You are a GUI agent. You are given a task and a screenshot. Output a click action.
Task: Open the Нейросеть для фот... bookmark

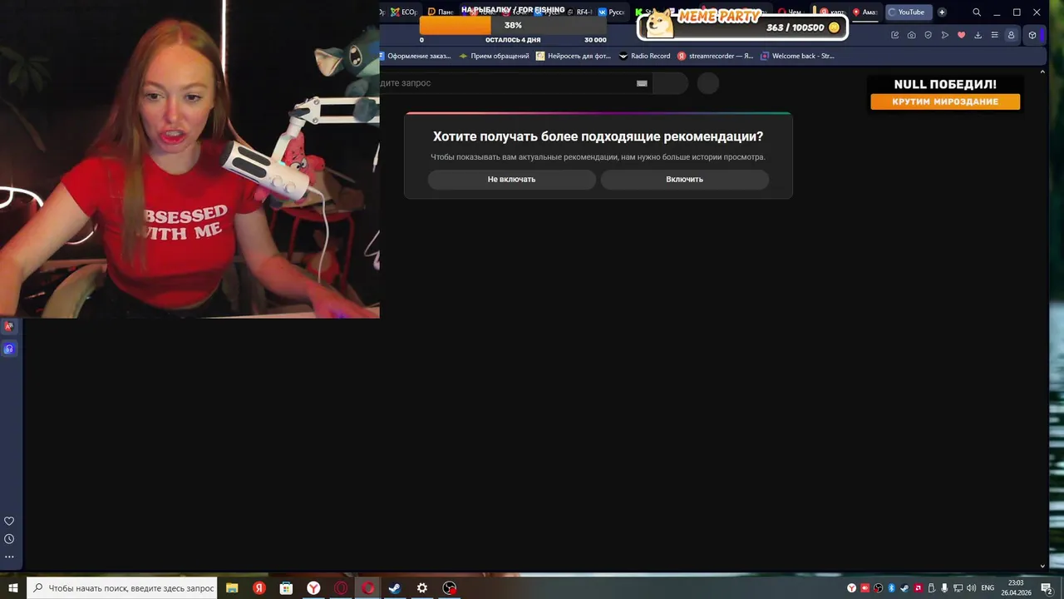click(574, 56)
